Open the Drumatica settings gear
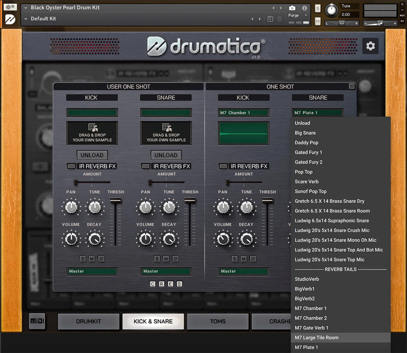 tap(370, 46)
